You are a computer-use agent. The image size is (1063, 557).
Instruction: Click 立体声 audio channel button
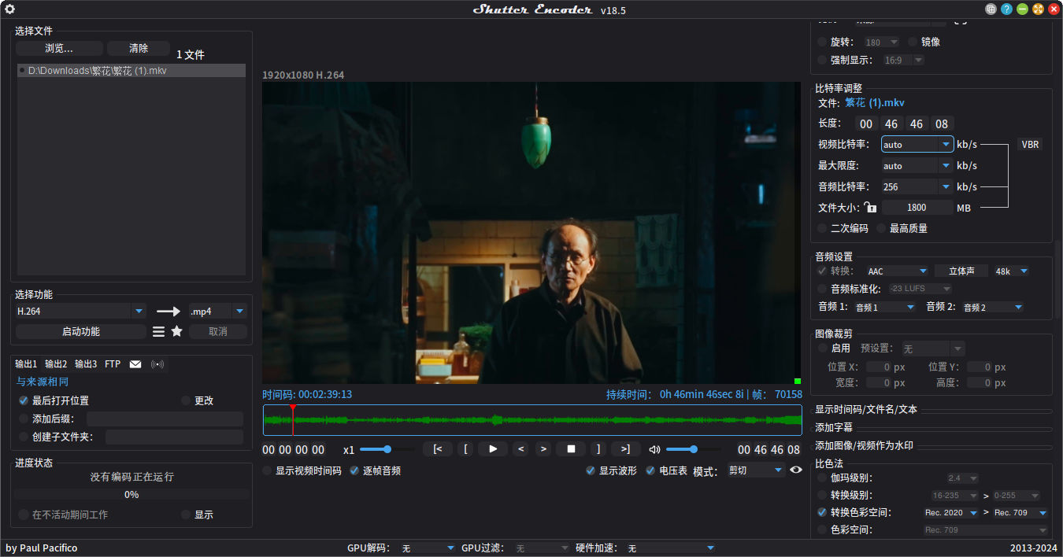(961, 271)
